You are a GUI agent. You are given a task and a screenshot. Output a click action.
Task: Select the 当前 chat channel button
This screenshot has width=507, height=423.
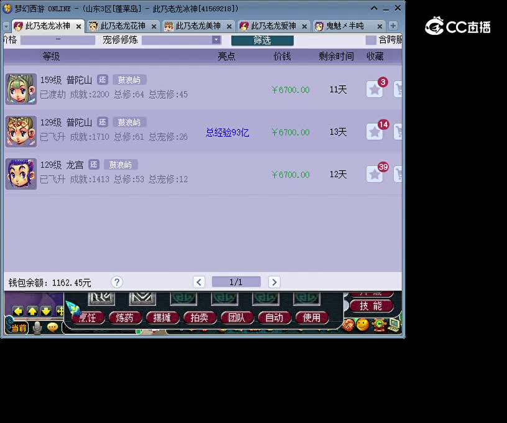pyautogui.click(x=19, y=328)
